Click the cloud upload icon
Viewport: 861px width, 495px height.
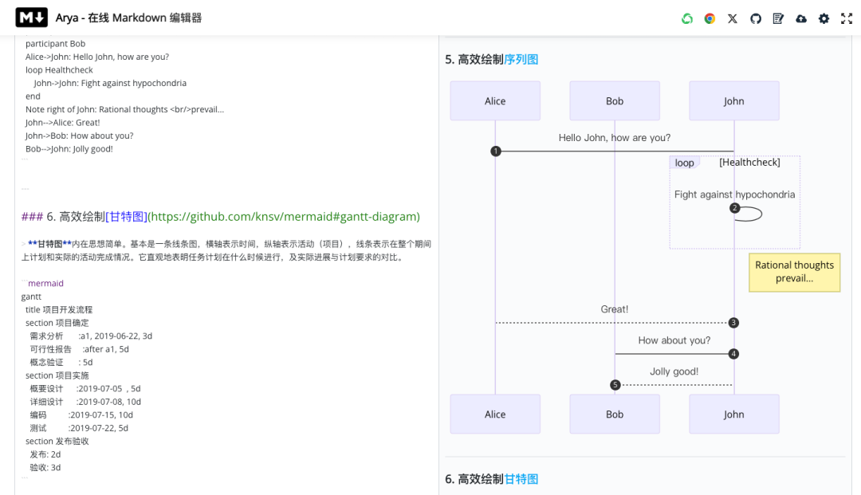(x=801, y=18)
